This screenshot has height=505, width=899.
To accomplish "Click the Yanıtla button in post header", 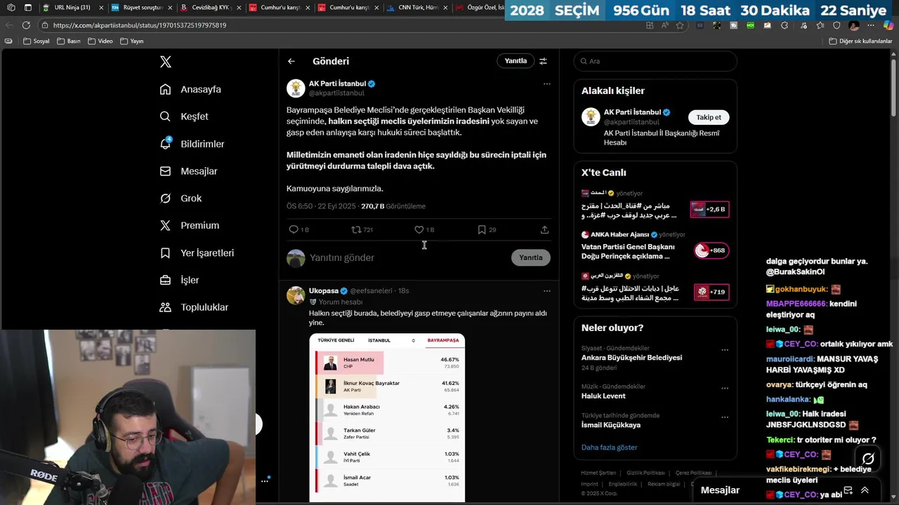I will pyautogui.click(x=516, y=61).
